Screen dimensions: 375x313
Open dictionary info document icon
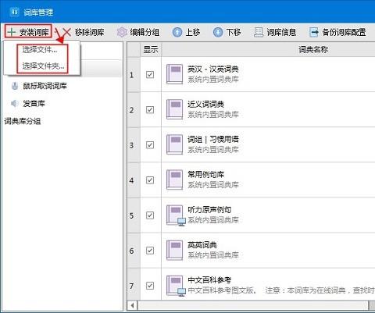259,32
